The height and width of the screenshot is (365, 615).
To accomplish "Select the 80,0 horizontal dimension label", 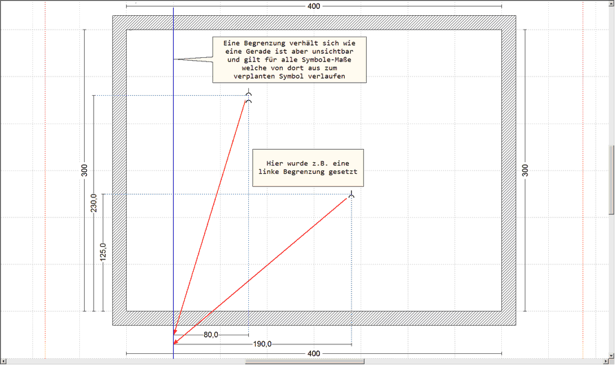I will (x=211, y=335).
